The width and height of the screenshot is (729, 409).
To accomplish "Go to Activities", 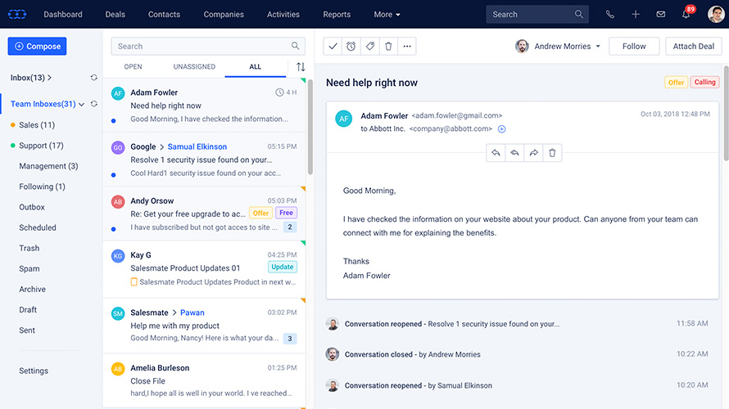I will pos(283,15).
